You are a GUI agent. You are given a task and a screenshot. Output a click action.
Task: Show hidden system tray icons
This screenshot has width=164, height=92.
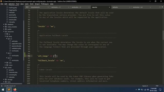[136, 90]
